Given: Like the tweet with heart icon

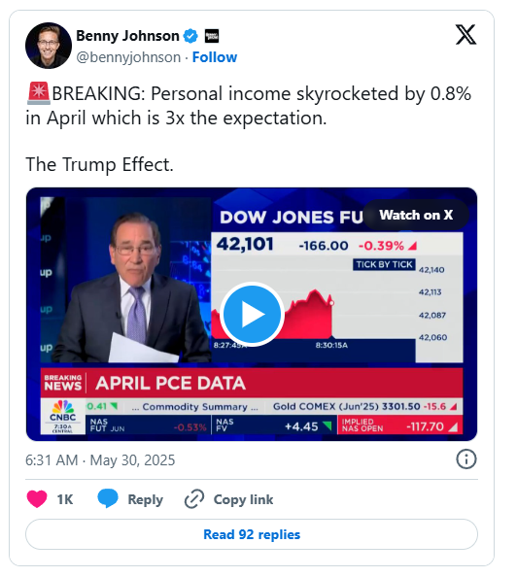Looking at the screenshot, I should pos(37,499).
